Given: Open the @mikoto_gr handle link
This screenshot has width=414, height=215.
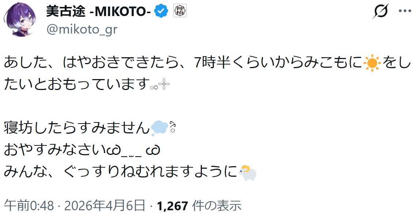Looking at the screenshot, I should [82, 29].
